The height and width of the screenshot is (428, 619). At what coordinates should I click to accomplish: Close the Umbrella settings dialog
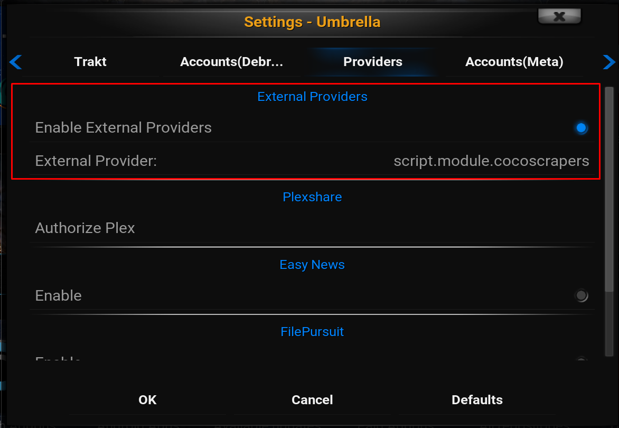pos(559,17)
